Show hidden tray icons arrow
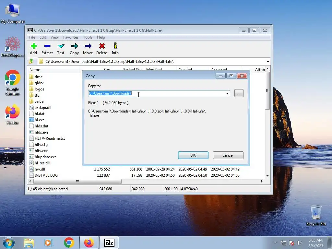332x249 pixels. pos(276,243)
